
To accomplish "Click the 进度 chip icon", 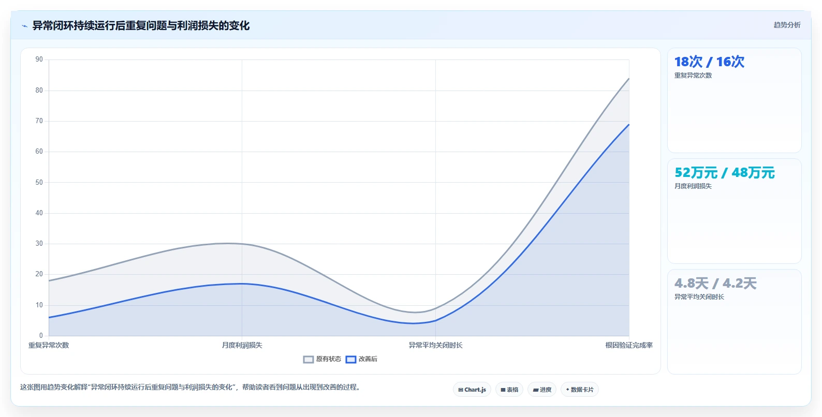I will tap(536, 390).
